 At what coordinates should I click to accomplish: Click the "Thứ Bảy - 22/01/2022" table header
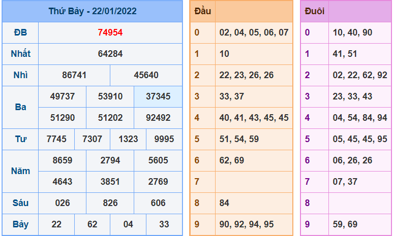tap(92, 11)
